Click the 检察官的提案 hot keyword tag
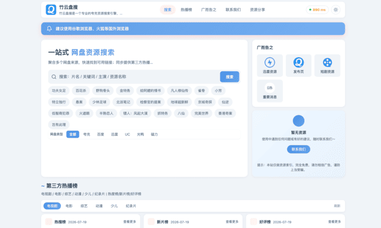The height and width of the screenshot is (228, 381). coord(150,102)
